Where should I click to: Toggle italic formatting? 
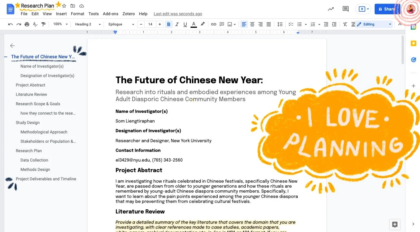(x=177, y=24)
